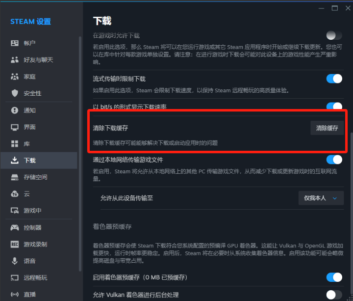Image resolution: width=353 pixels, height=301 pixels.
Task: Click the 清除缓存 button
Action: (327, 128)
